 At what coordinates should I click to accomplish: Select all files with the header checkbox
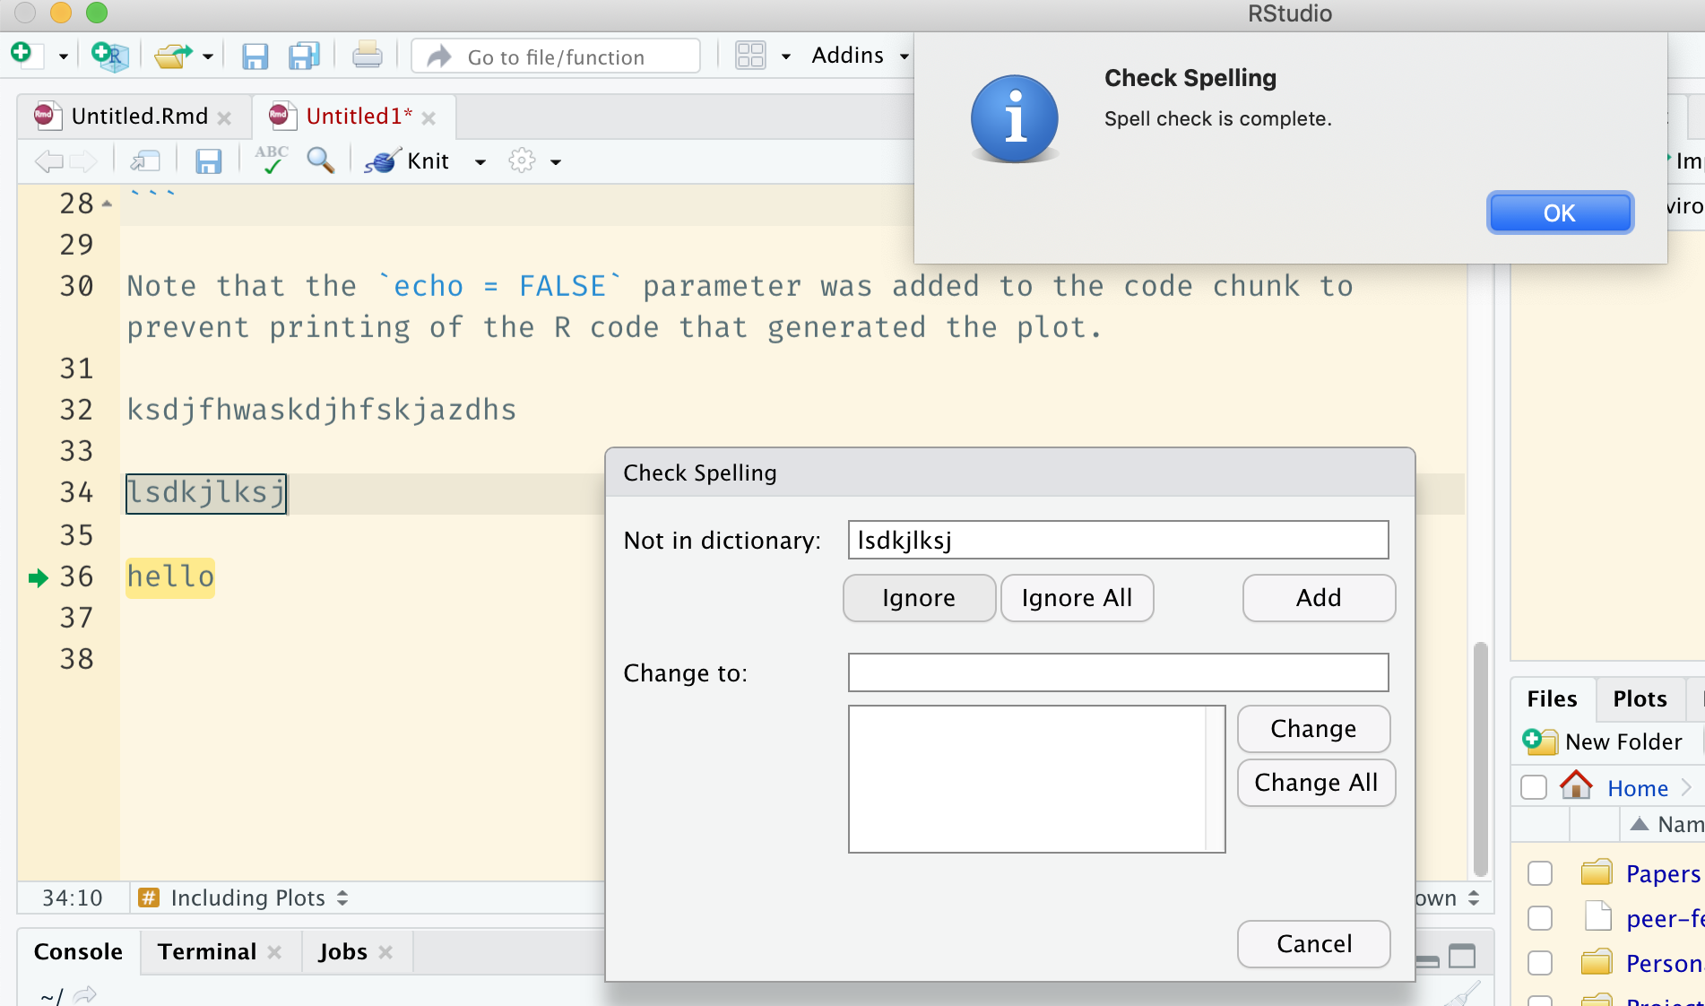point(1532,786)
